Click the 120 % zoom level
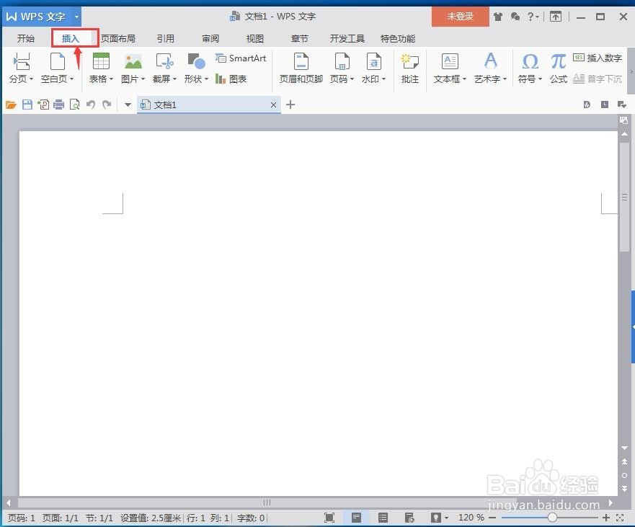The height and width of the screenshot is (527, 635). 471,518
